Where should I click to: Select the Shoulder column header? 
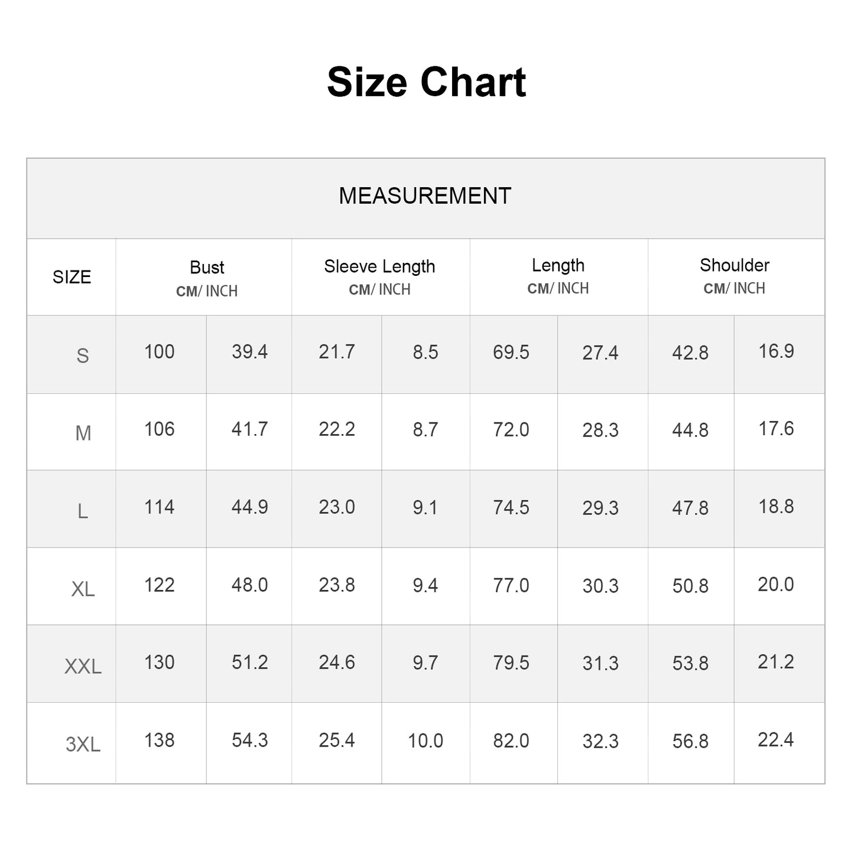point(735,265)
